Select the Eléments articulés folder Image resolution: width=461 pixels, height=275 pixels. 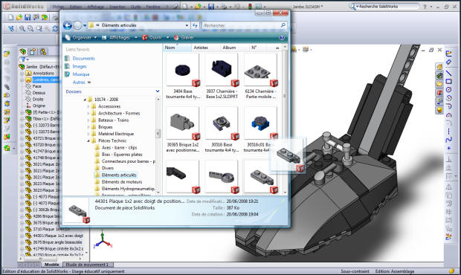(116, 175)
